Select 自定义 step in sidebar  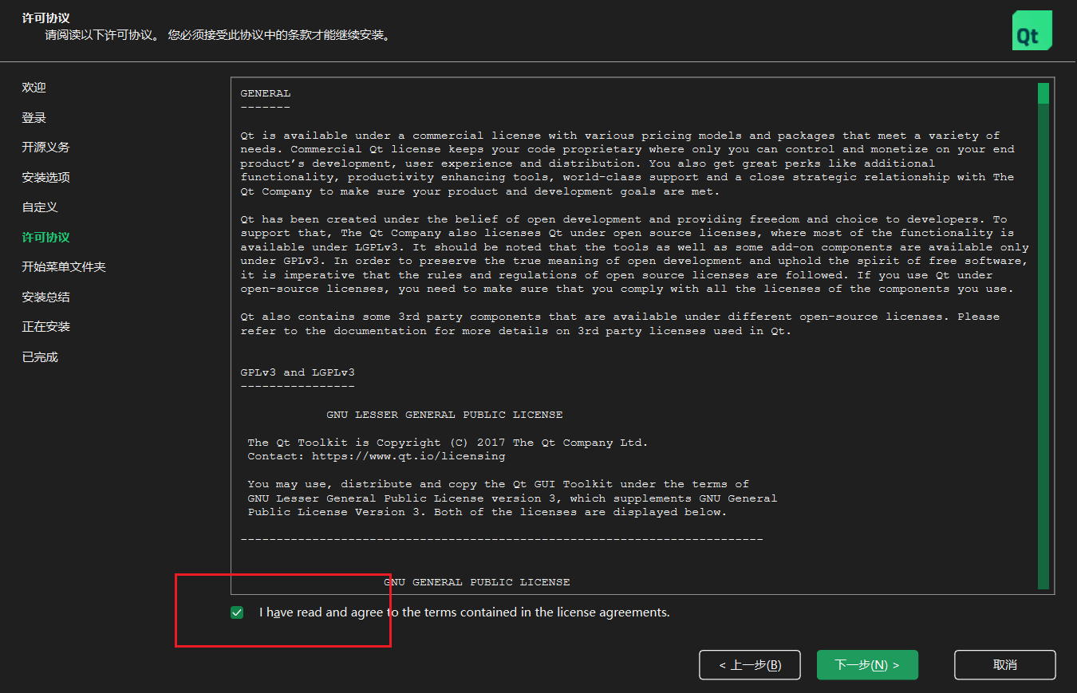coord(40,207)
